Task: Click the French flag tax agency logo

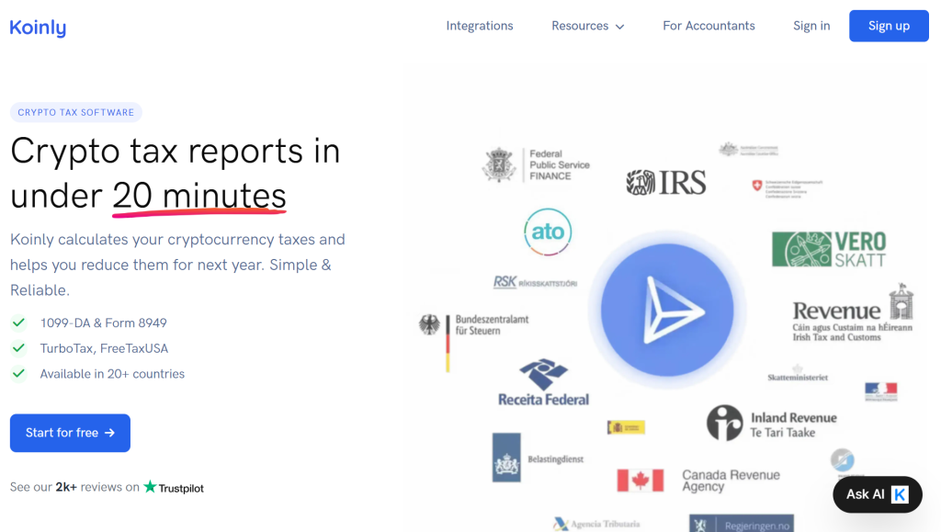Action: pyautogui.click(x=881, y=391)
